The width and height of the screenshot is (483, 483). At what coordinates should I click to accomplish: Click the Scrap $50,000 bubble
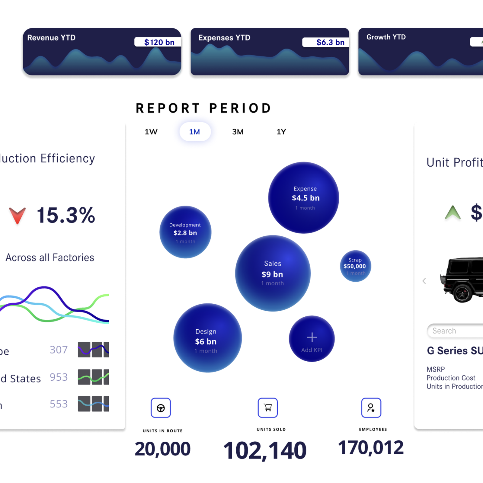pyautogui.click(x=355, y=266)
